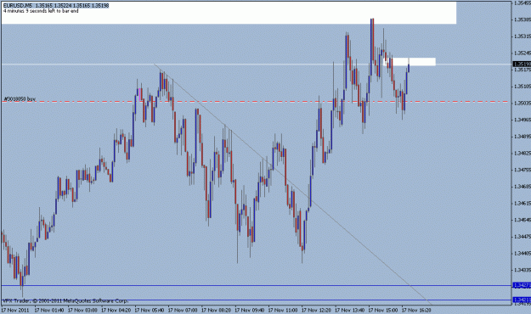Click the '17 Nov 11:00' time axis label

point(283,310)
